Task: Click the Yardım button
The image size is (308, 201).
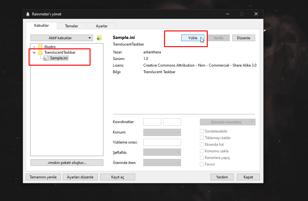Action: [x=222, y=177]
